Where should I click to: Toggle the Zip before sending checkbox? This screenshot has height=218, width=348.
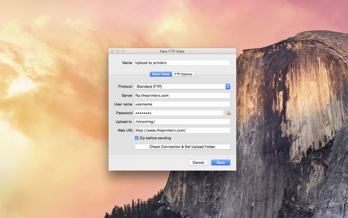137,138
